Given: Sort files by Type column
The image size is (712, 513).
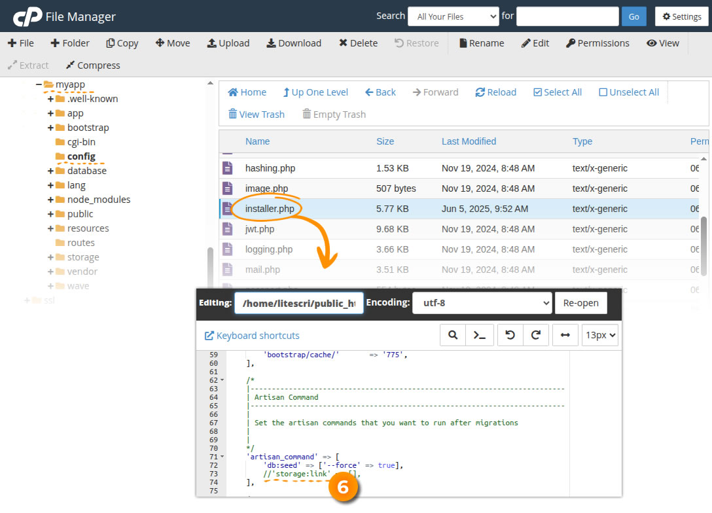Looking at the screenshot, I should (x=582, y=141).
